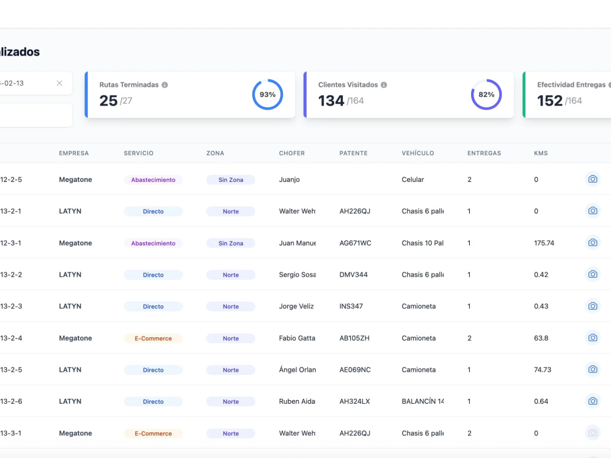
Task: Click the Directo tag in Sergio Sosa row
Action: point(153,275)
